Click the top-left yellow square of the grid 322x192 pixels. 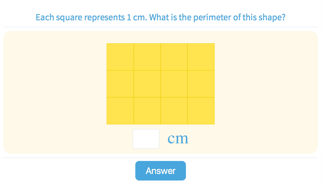[120, 57]
